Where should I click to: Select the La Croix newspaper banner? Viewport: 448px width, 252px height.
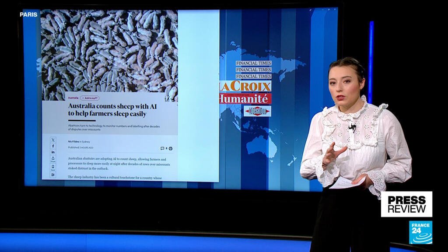tap(245, 86)
